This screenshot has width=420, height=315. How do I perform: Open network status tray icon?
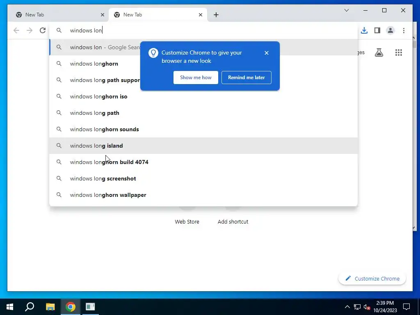(357, 307)
